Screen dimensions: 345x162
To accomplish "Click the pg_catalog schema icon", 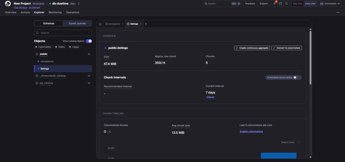I will [x=37, y=83].
